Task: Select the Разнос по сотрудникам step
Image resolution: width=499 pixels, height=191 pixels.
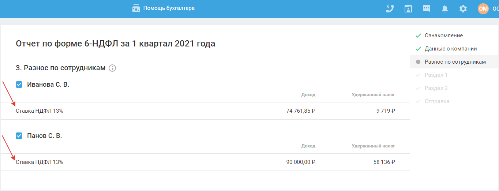Action: click(x=455, y=62)
